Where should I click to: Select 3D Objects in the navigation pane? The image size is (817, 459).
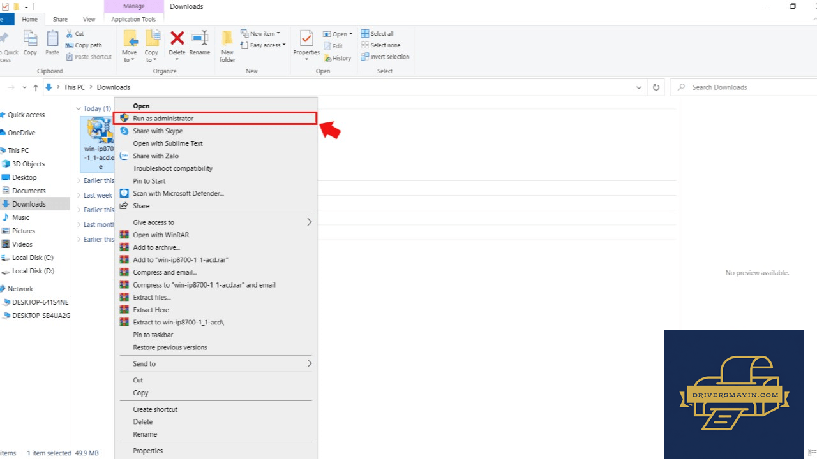tap(29, 164)
